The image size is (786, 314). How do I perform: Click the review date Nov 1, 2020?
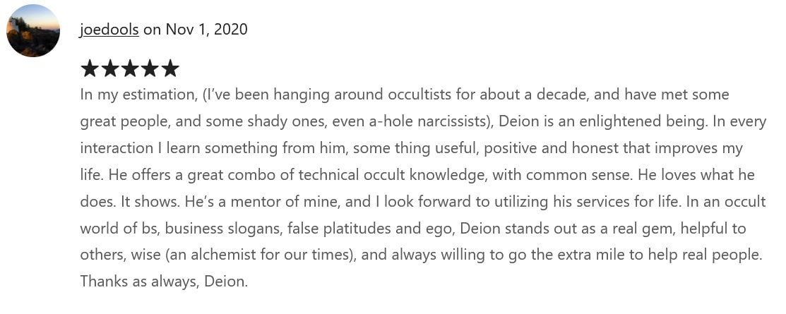[206, 29]
